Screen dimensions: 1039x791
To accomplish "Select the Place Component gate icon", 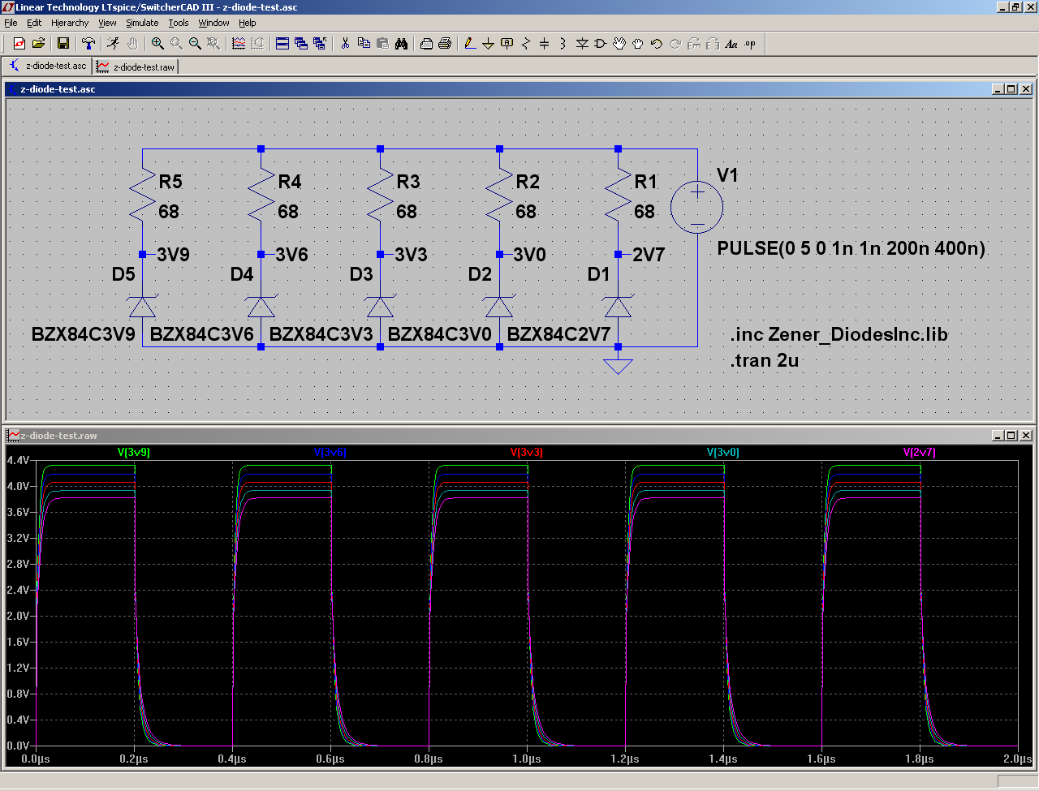I will coord(601,44).
